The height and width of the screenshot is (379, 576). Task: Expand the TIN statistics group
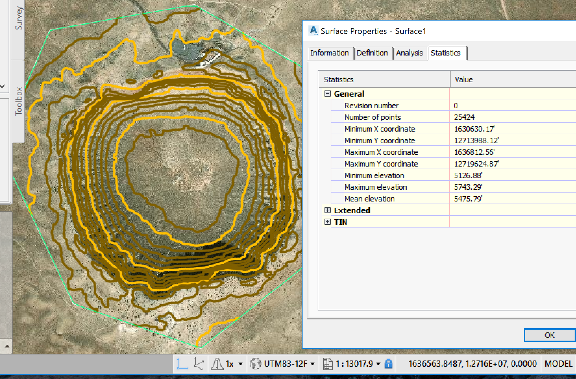328,222
